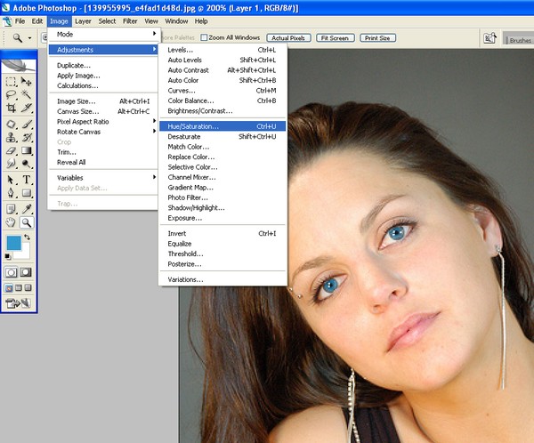This screenshot has height=443, width=534.
Task: Select the Type tool
Action: pos(27,180)
